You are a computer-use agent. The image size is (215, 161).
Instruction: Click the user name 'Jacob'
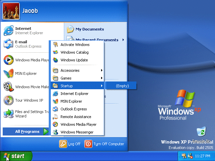click(30, 11)
